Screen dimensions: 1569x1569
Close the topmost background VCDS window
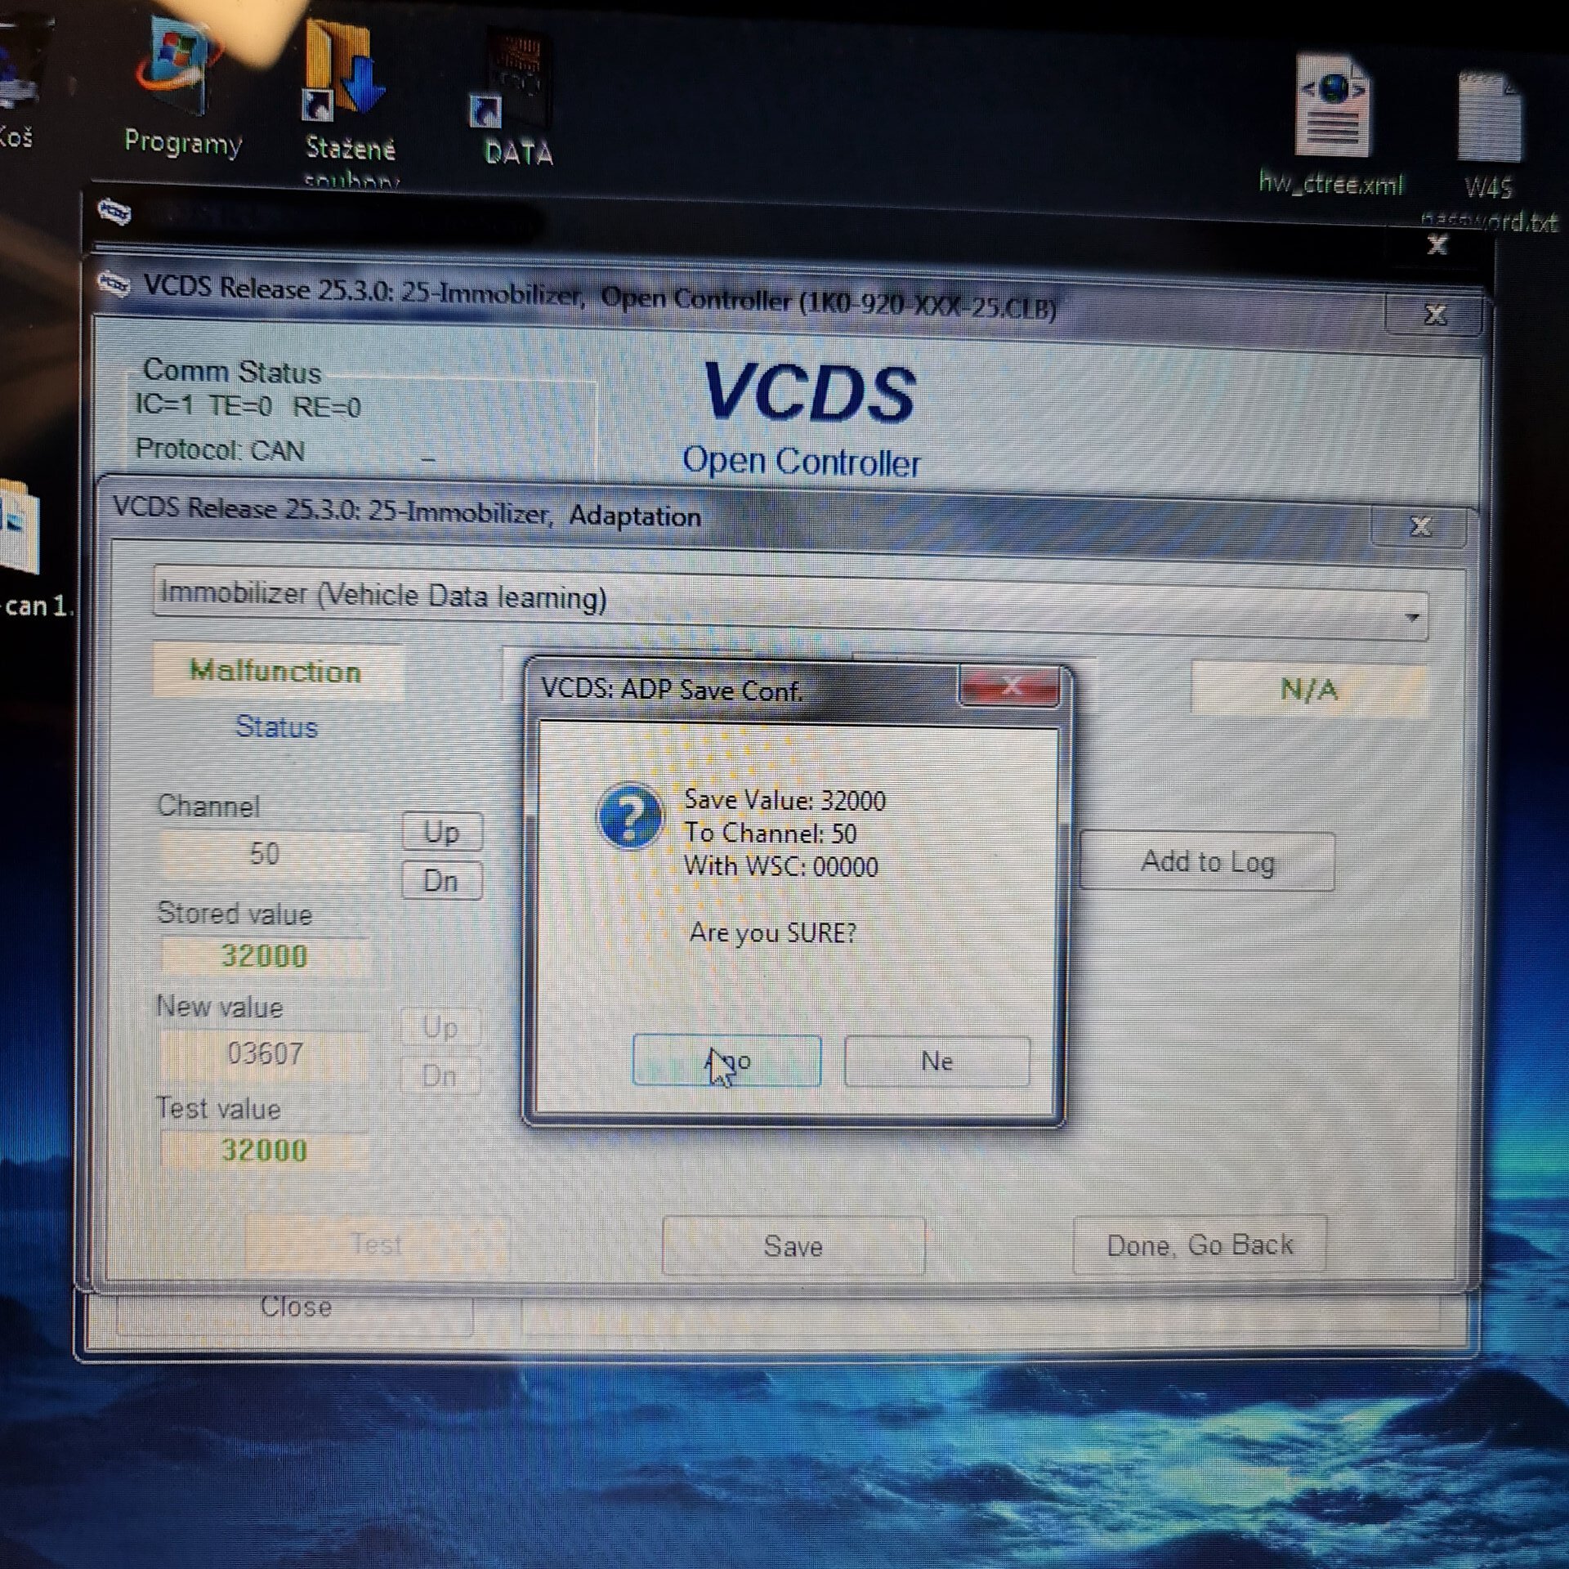pos(1437,244)
